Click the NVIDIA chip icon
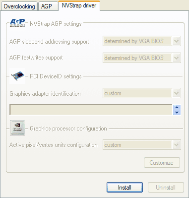The image size is (189, 198). [17, 128]
